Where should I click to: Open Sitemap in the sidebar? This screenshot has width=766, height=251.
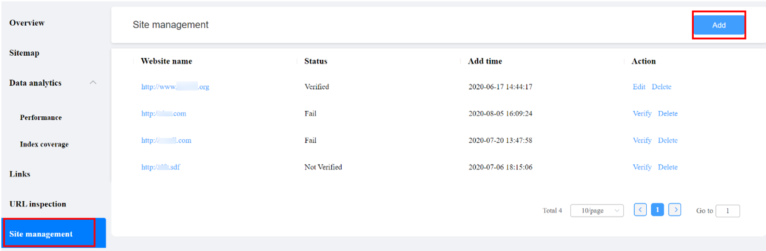[24, 53]
